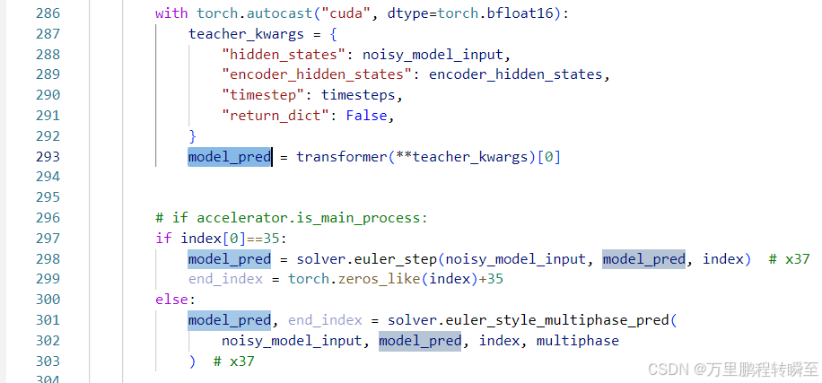This screenshot has height=383, width=822.
Task: Click line number 290 in the gutter
Action: tap(48, 95)
